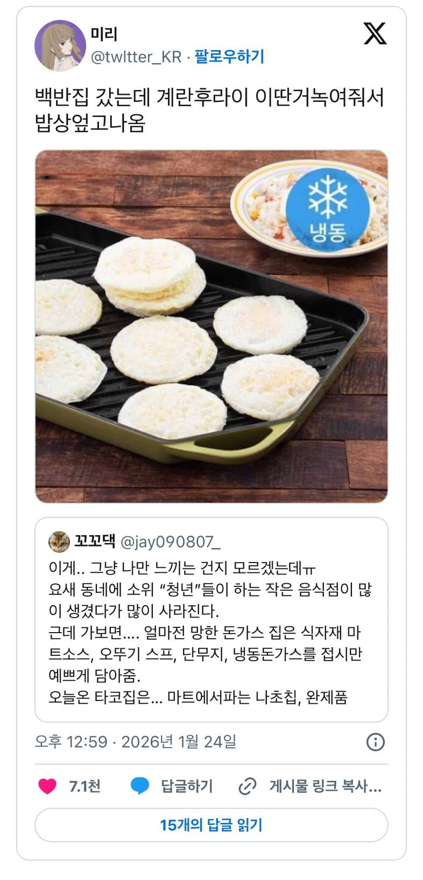Open the quoted tweet by 꼬꼬댁
Image resolution: width=423 pixels, height=880 pixels.
[211, 620]
